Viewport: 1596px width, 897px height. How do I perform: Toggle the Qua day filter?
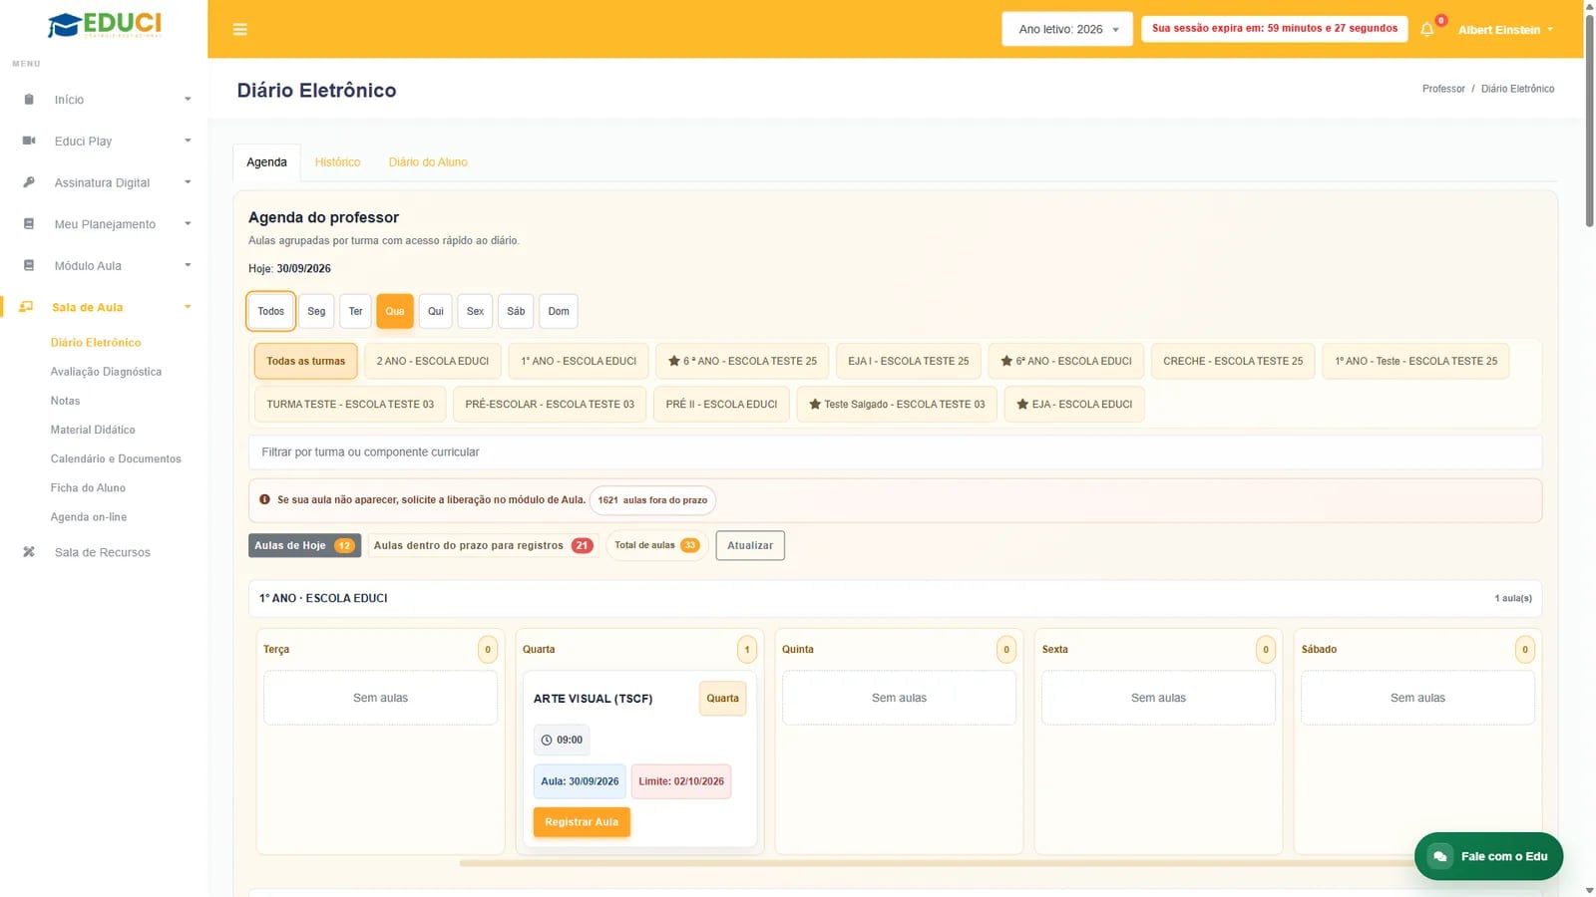[x=395, y=311]
